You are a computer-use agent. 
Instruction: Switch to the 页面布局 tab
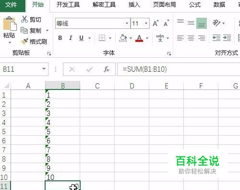click(165, 5)
